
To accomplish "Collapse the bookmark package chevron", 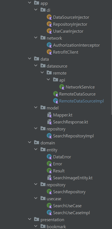I will pyautogui.click(x=36, y=226).
